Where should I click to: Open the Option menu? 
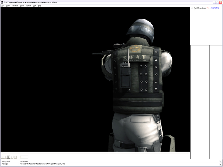tap(29, 6)
